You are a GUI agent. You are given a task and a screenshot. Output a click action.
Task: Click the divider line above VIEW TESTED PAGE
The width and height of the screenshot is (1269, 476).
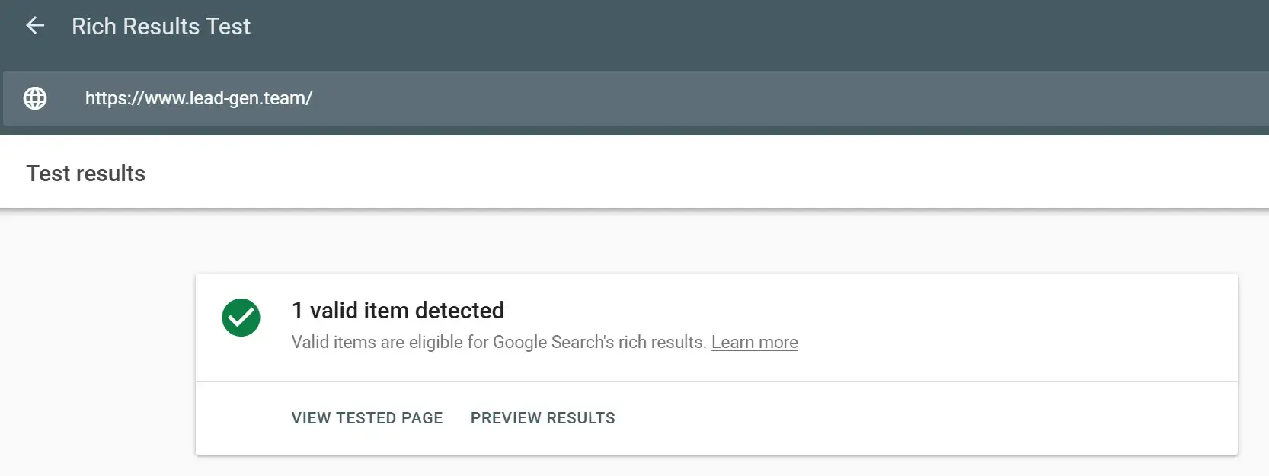pyautogui.click(x=716, y=381)
